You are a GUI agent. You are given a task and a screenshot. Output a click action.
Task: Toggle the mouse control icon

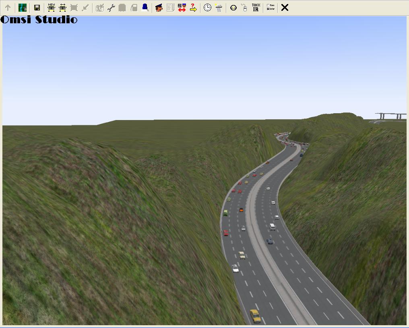pos(244,8)
